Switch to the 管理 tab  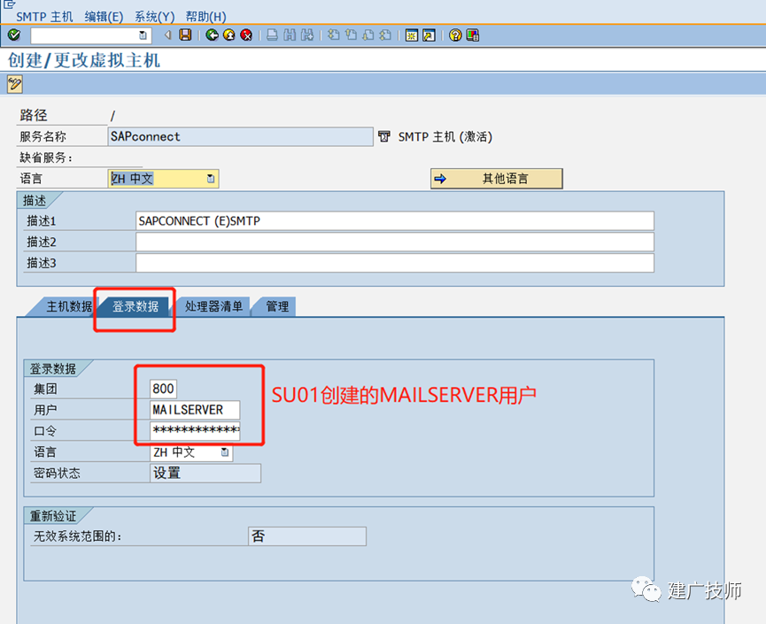coord(277,306)
